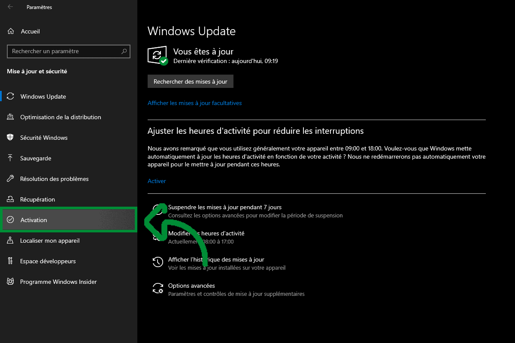The height and width of the screenshot is (343, 515).
Task: Open Résolution des problèmes via the wrench icon
Action: click(11, 179)
